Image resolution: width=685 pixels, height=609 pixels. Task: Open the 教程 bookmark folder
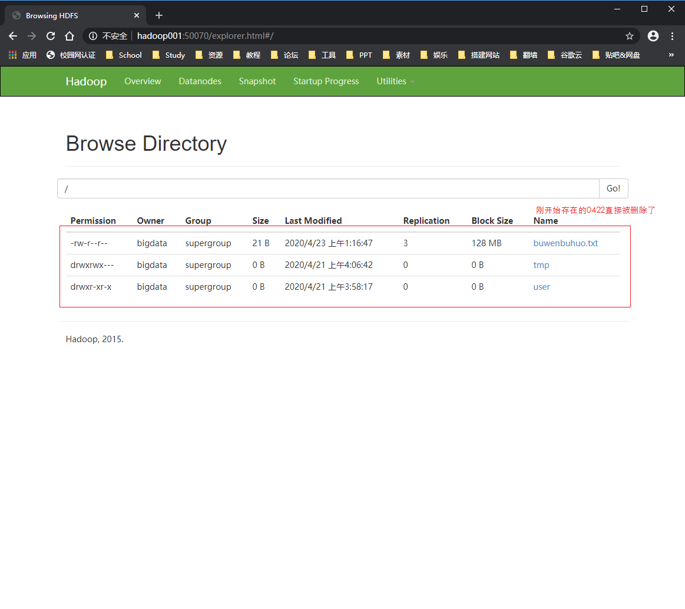(247, 55)
